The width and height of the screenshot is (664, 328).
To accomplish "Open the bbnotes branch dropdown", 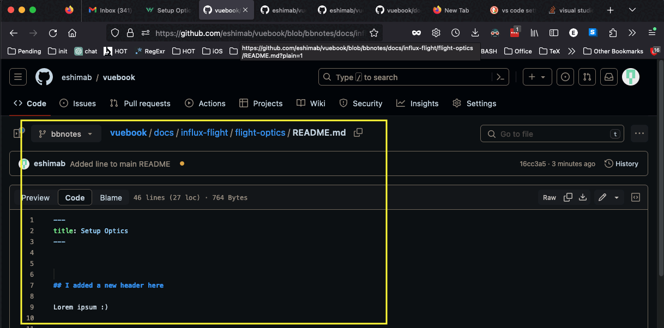I will coord(66,133).
